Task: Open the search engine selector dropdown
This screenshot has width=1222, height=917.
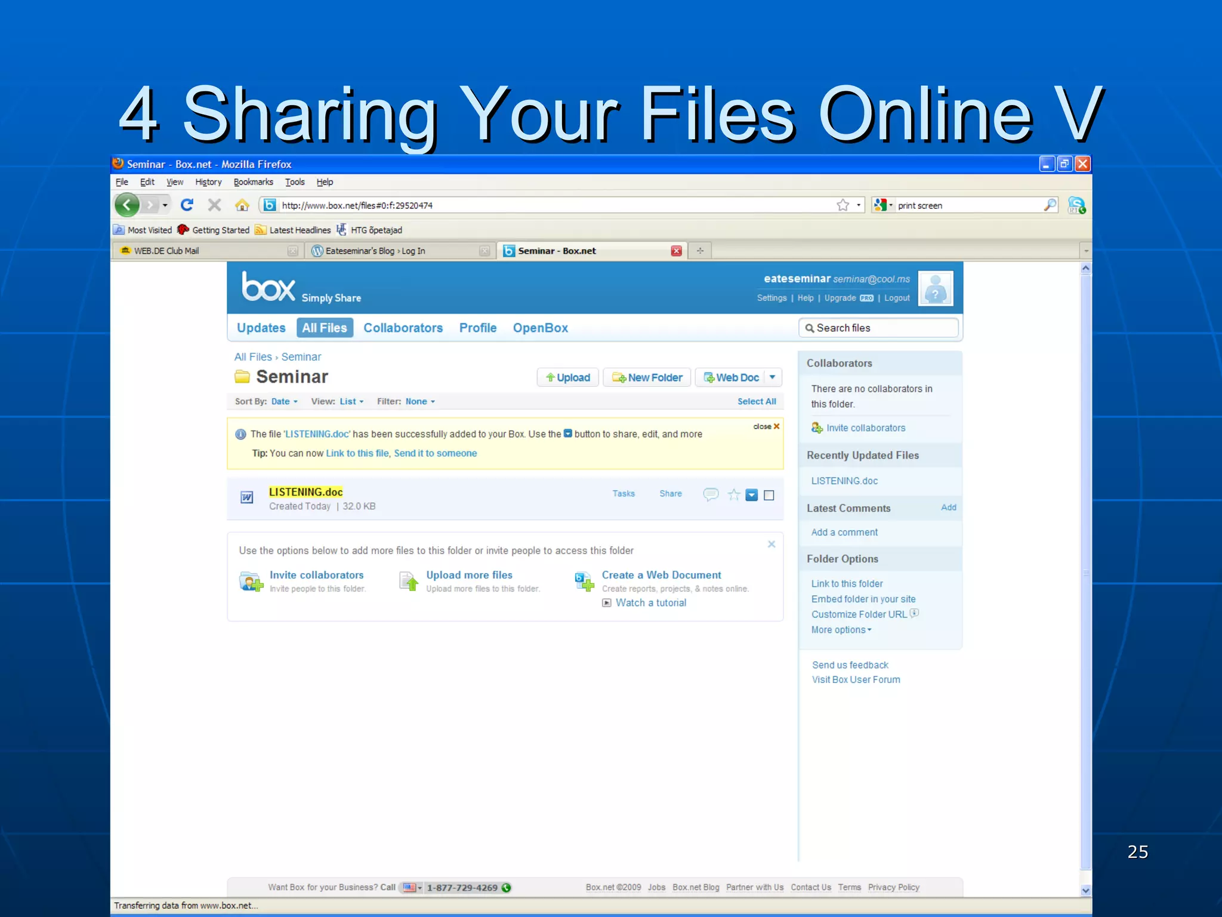Action: pos(884,205)
